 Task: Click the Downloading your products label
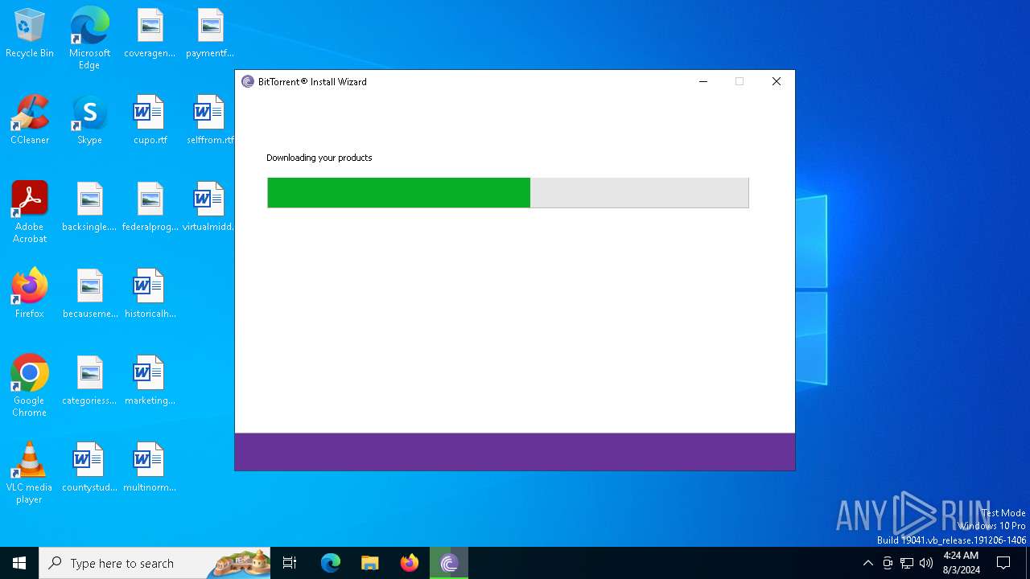[319, 158]
